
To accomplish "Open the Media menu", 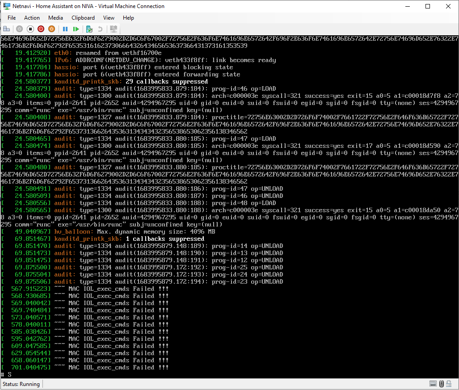I will tap(55, 18).
